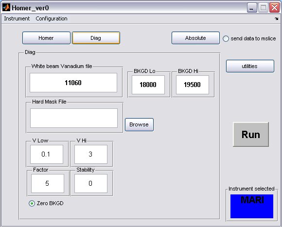Open the Instrument menu

pyautogui.click(x=17, y=18)
